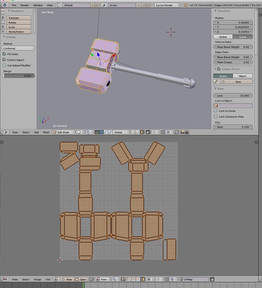Toggle the lock icon beside UVMap field
Image resolution: width=262 pixels, height=288 pixels.
click(212, 280)
